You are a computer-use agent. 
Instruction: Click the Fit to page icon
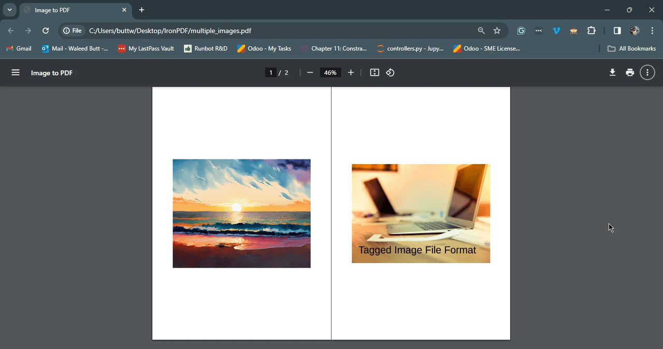[374, 72]
